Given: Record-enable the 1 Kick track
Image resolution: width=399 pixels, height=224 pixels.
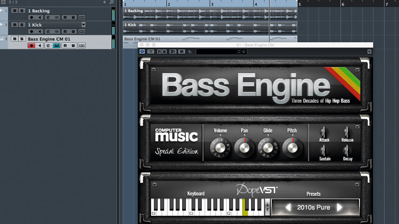Looking at the screenshot, I should click(31, 31).
